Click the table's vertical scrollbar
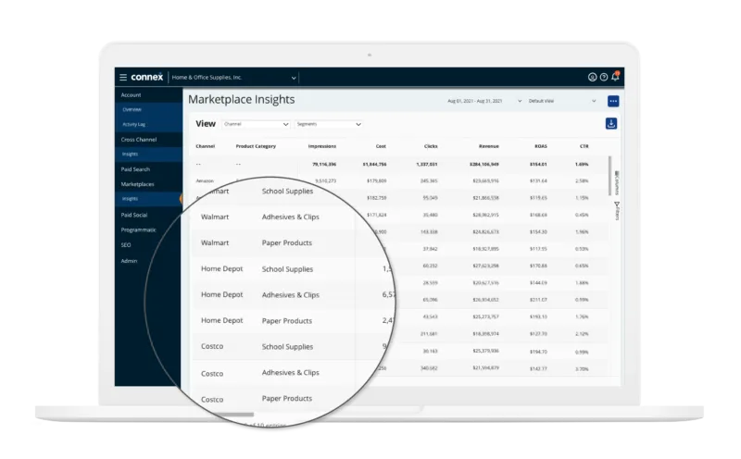This screenshot has height=459, width=741. point(609,176)
